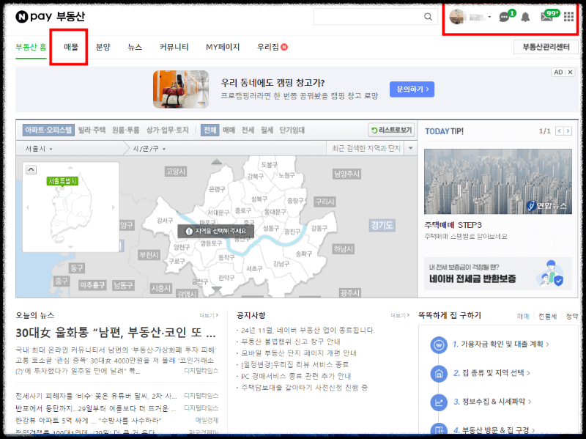
Task: Click 경기도 label on the map
Action: pyautogui.click(x=382, y=225)
